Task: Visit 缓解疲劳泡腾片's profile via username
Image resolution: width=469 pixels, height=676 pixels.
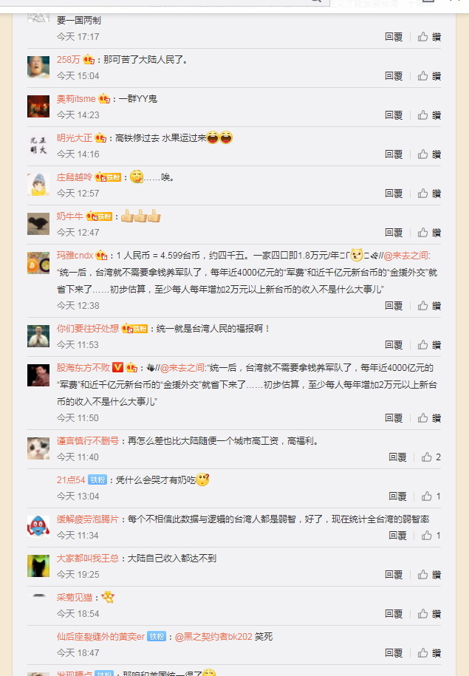Action: pos(87,519)
